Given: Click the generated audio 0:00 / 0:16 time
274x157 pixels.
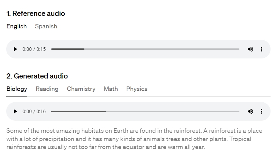Looking at the screenshot, I should [34, 111].
